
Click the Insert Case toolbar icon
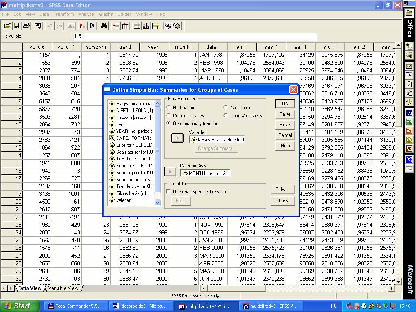coord(116,26)
